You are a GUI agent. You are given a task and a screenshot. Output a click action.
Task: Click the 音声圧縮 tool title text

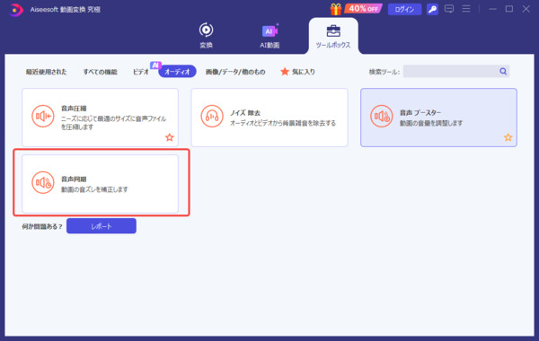pyautogui.click(x=74, y=109)
